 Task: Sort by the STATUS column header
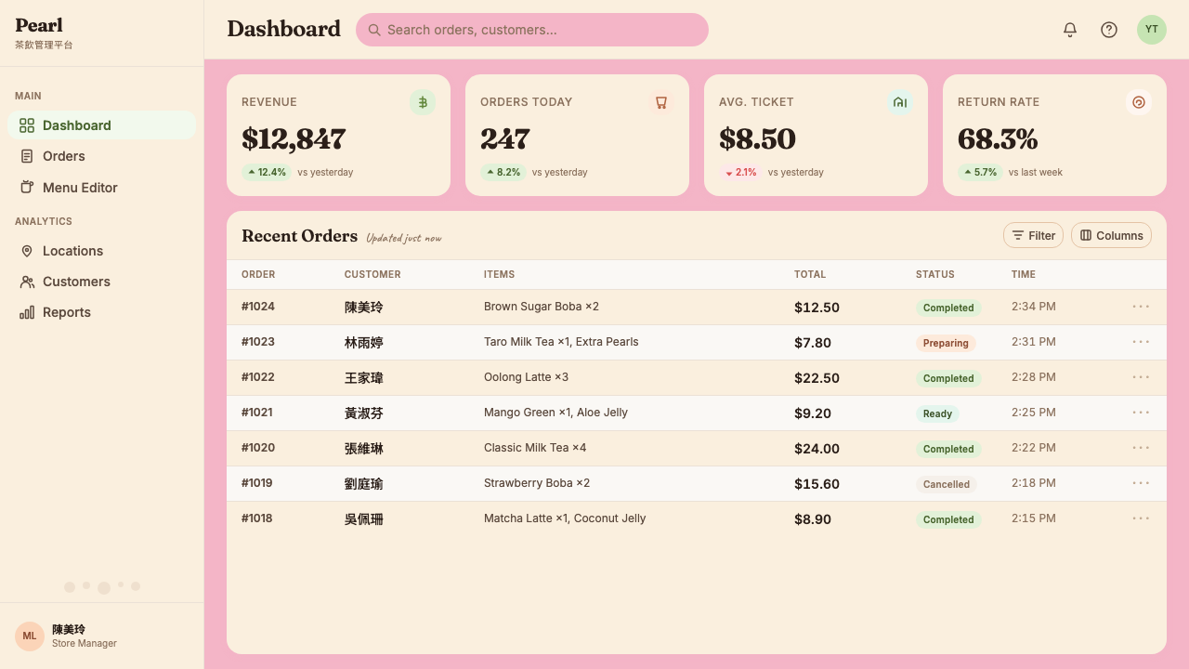(x=935, y=274)
